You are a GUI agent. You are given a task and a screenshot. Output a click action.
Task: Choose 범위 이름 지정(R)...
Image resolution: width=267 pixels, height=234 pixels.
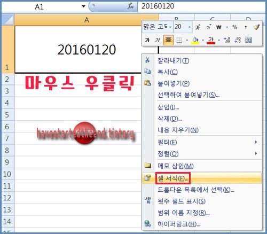point(202,213)
